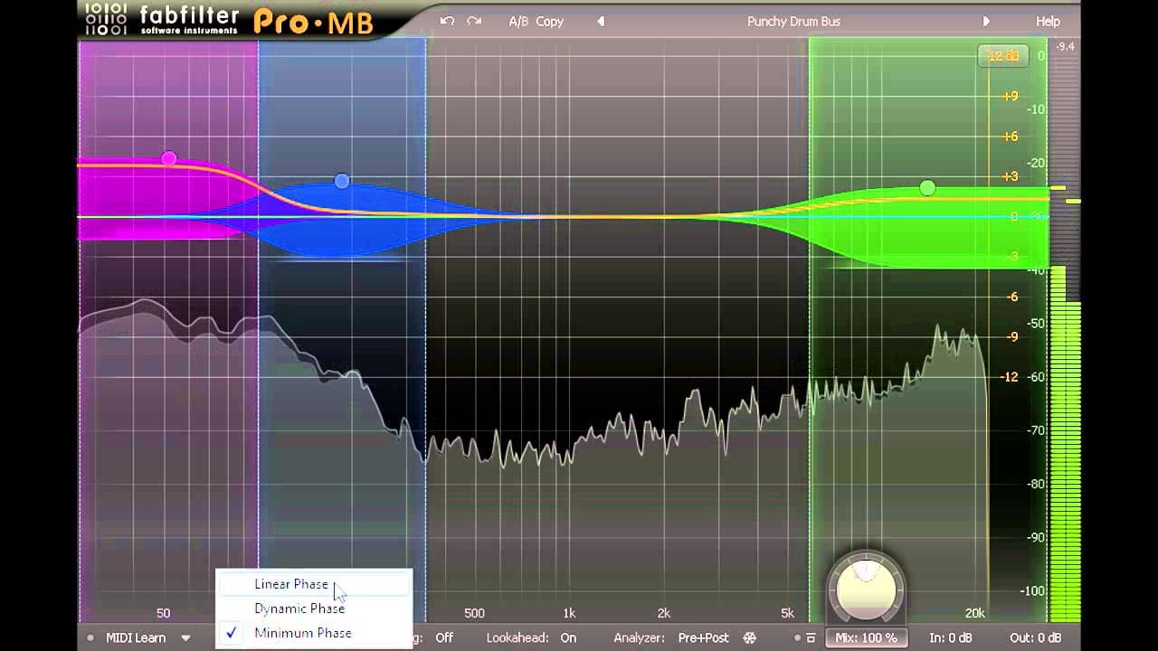Open the 12 dB display range selector
The width and height of the screenshot is (1158, 651).
(x=1002, y=56)
